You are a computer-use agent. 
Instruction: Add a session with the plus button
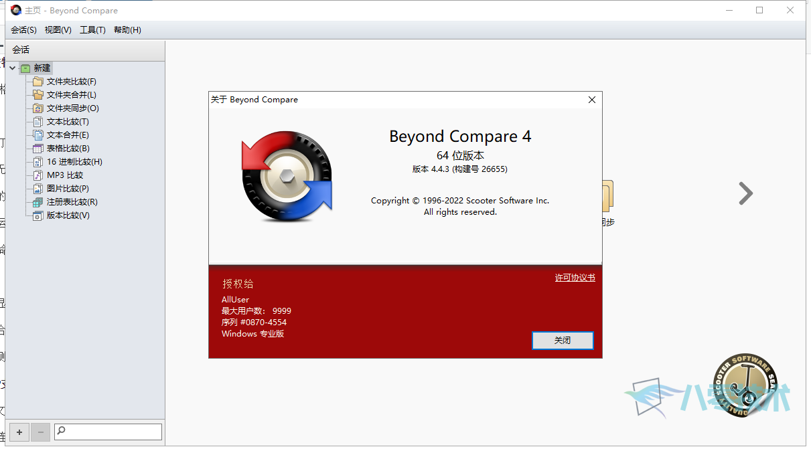(x=19, y=432)
